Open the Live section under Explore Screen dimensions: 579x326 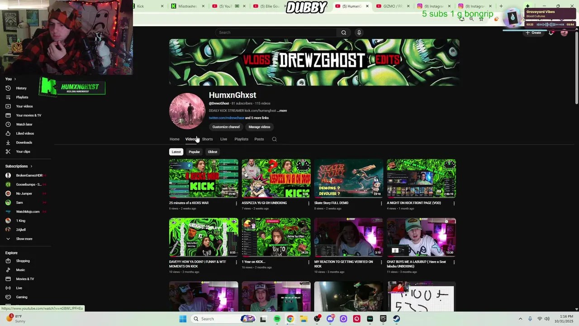pos(19,288)
